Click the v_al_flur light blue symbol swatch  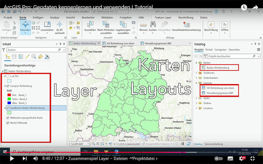[9, 81]
